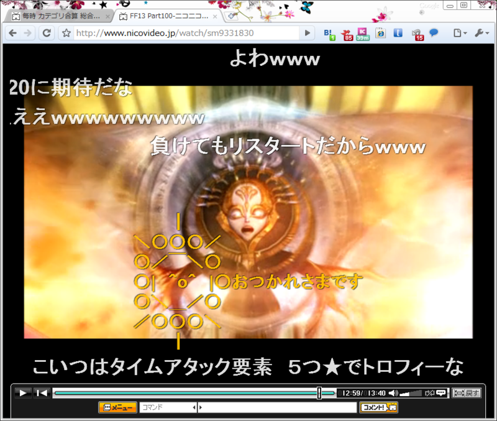Close the FF13 Part100 tab
This screenshot has height=421, width=497.
tap(215, 17)
